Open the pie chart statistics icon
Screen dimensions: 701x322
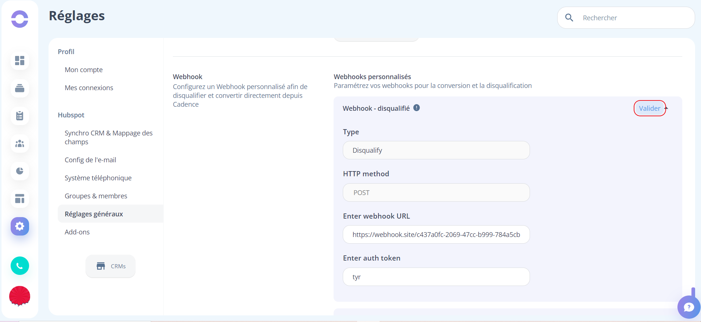[20, 171]
